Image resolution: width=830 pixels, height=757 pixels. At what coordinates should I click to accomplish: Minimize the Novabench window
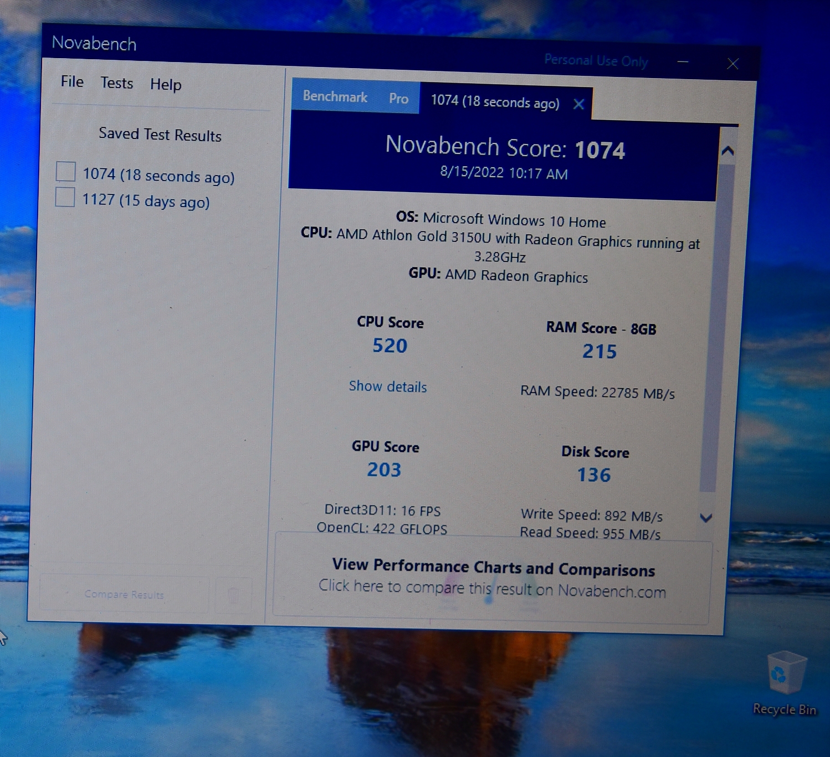pyautogui.click(x=683, y=62)
